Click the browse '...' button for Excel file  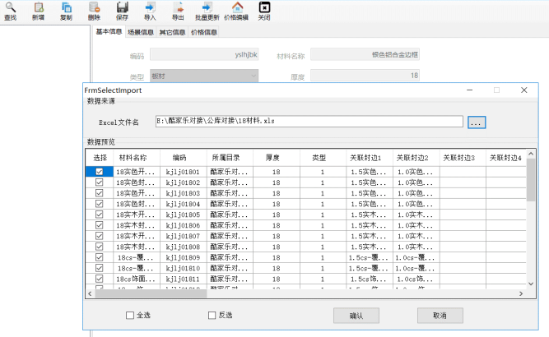(477, 122)
